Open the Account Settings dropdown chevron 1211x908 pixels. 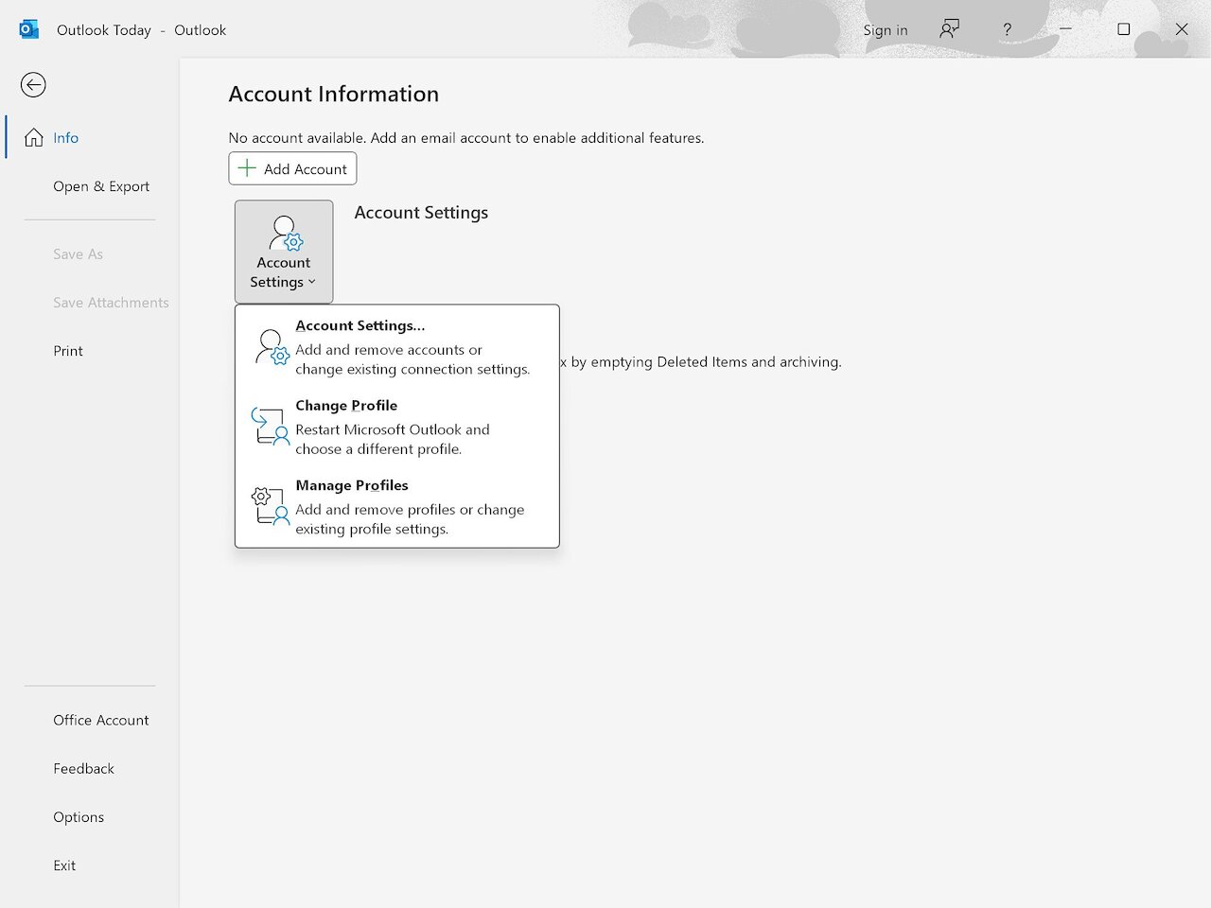[312, 282]
